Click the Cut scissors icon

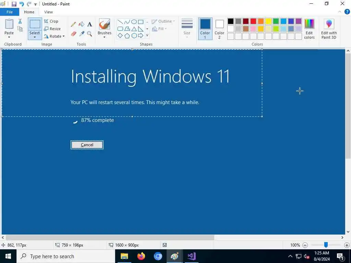[x=20, y=21]
